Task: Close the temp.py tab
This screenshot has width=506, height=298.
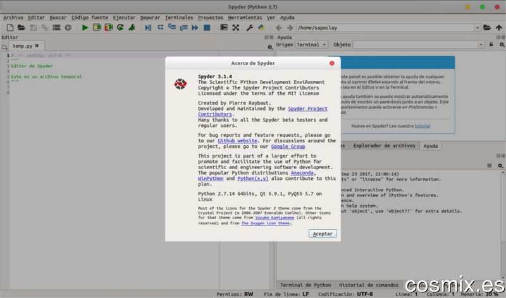Action: point(37,45)
